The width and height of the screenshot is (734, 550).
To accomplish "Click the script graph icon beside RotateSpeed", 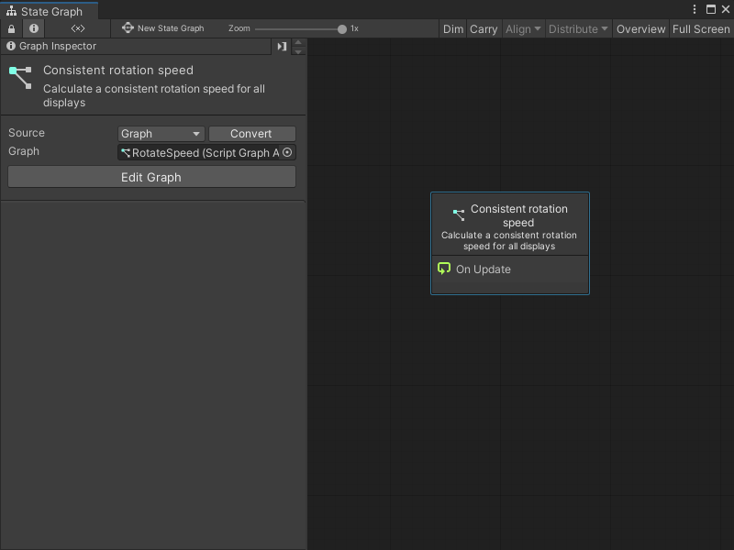I will click(x=125, y=152).
